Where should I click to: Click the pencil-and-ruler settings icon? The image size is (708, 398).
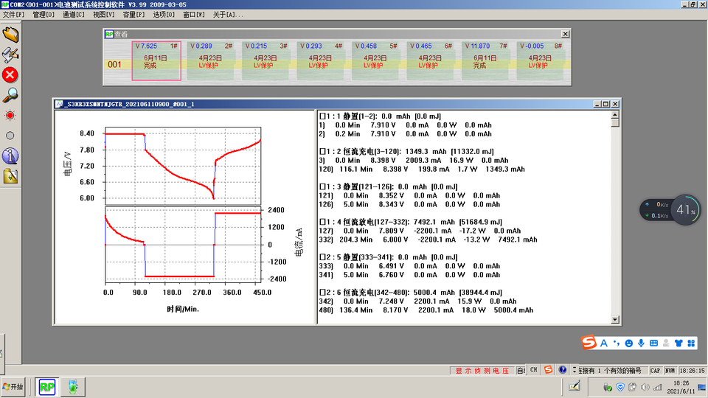tap(10, 55)
